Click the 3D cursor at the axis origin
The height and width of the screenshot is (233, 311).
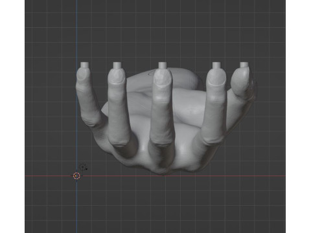point(76,176)
